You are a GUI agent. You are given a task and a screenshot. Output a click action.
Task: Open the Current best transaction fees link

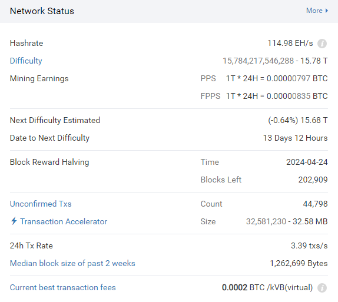coord(63,287)
